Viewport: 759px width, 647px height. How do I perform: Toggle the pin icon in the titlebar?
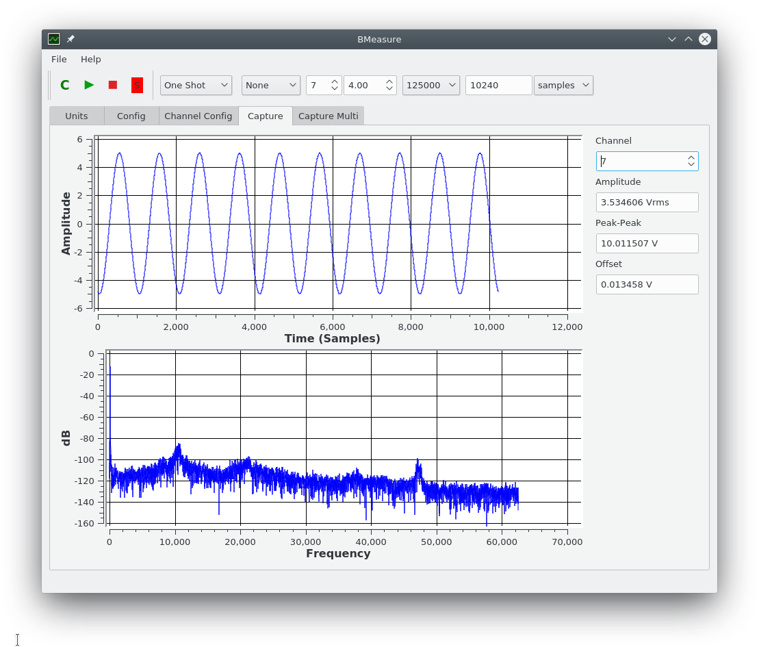pyautogui.click(x=70, y=39)
